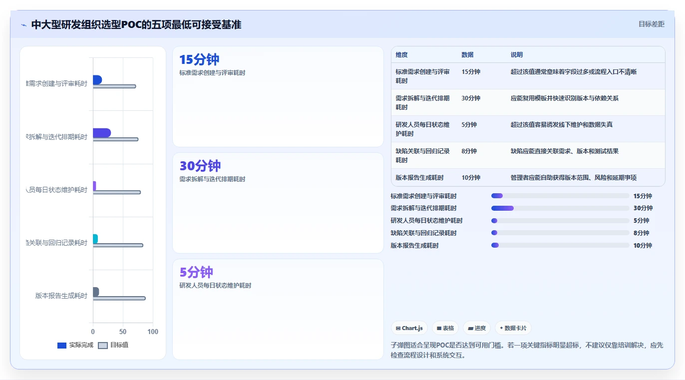
Task: Click description 缺陷应能直接关联需求、版本和测试结果
Action: click(x=565, y=151)
